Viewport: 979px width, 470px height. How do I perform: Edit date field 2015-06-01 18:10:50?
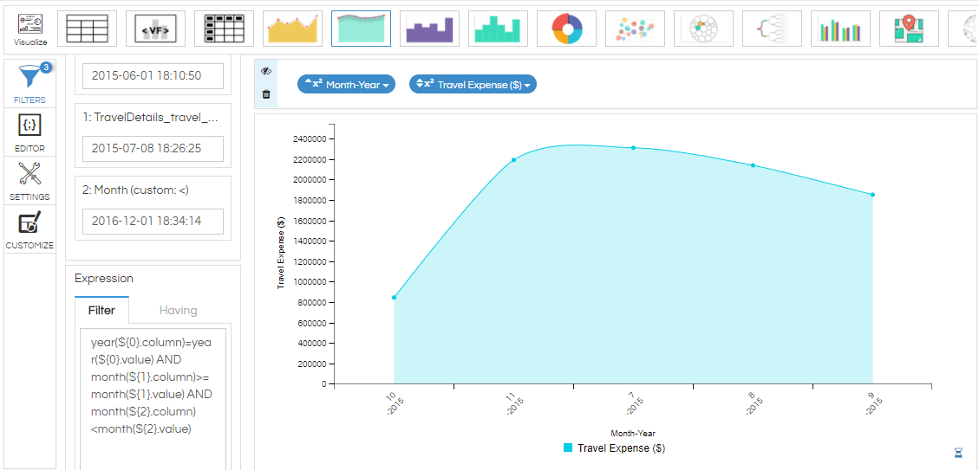153,76
